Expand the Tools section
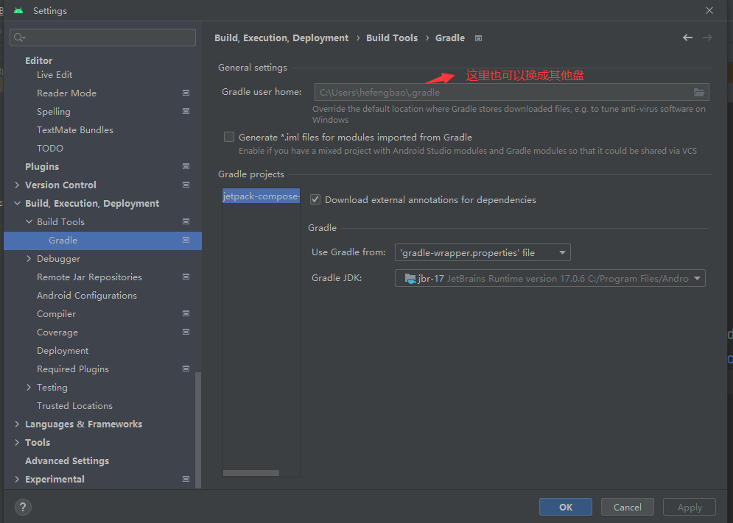Screen dimensions: 733x523 coord(17,442)
